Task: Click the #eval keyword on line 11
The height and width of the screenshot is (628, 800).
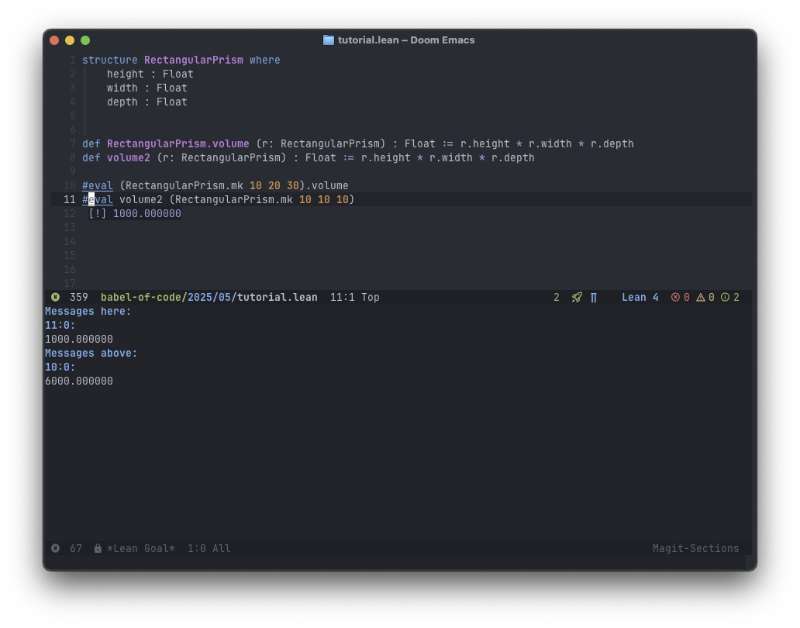Action: tap(98, 199)
